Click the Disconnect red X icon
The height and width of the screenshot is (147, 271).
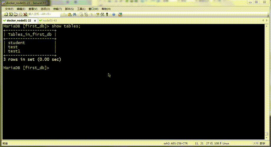25,14
